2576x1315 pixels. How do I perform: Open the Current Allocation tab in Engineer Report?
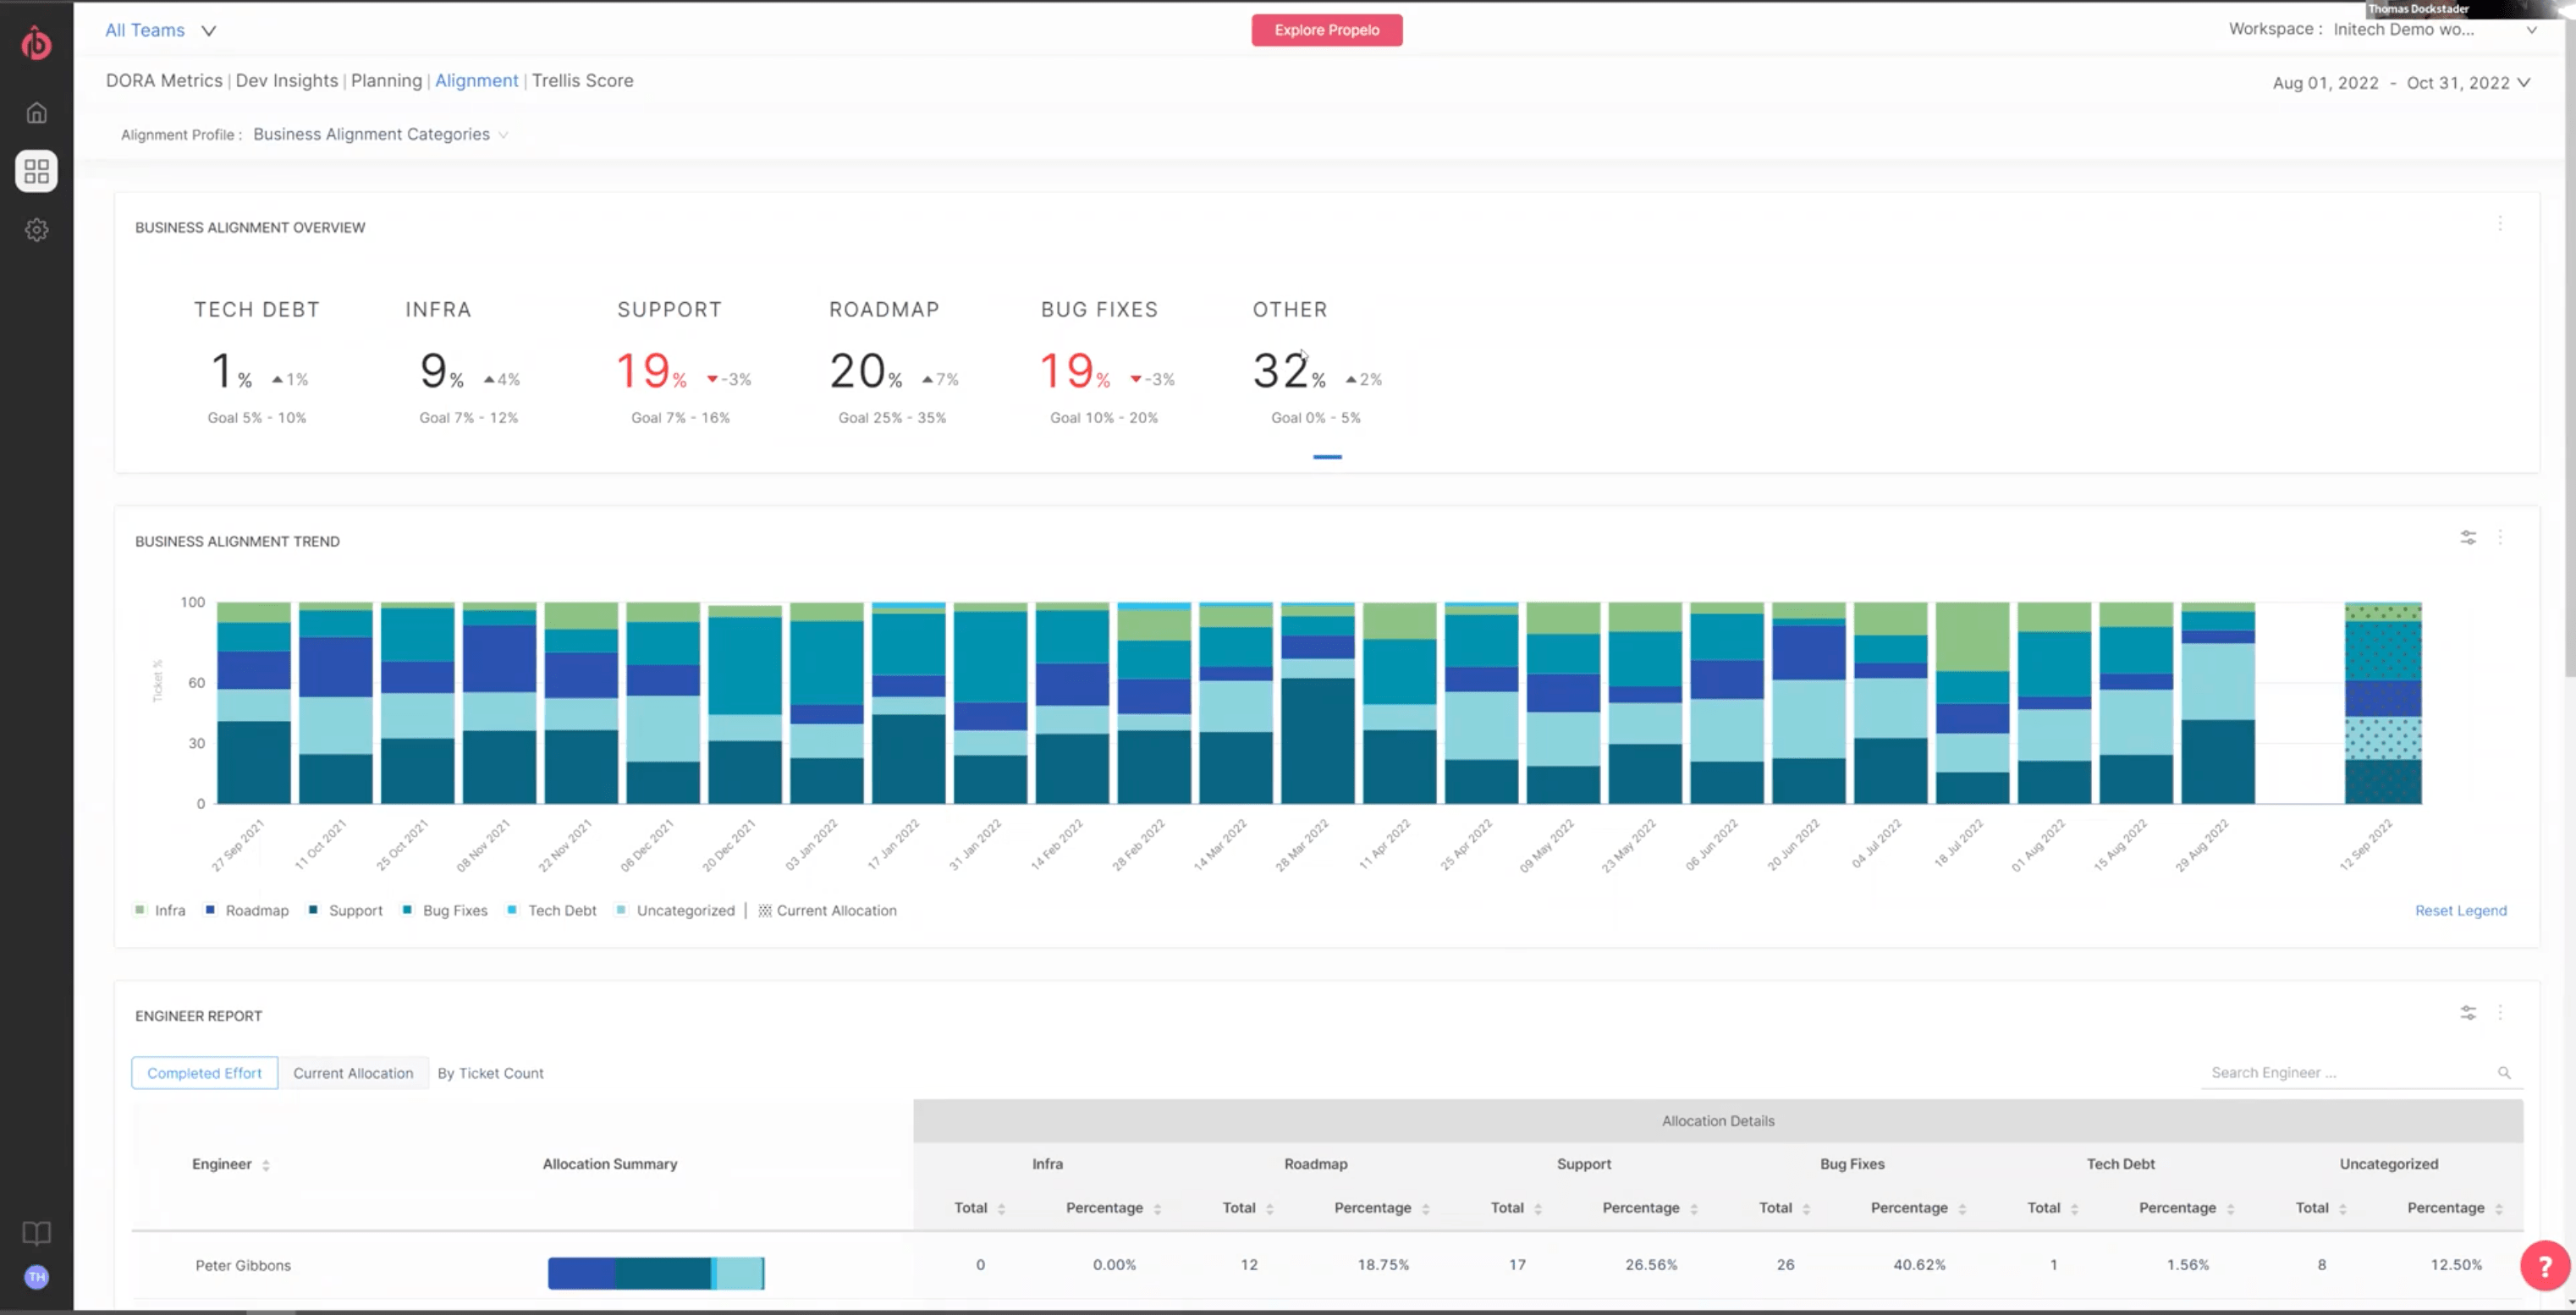pos(353,1072)
